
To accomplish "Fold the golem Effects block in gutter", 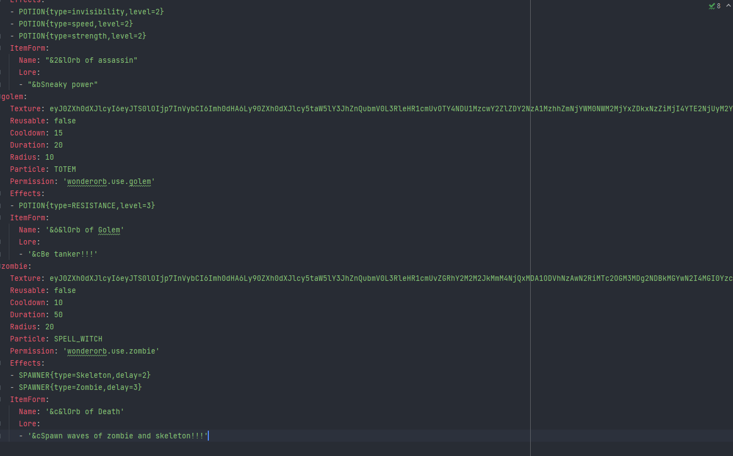I will point(2,193).
